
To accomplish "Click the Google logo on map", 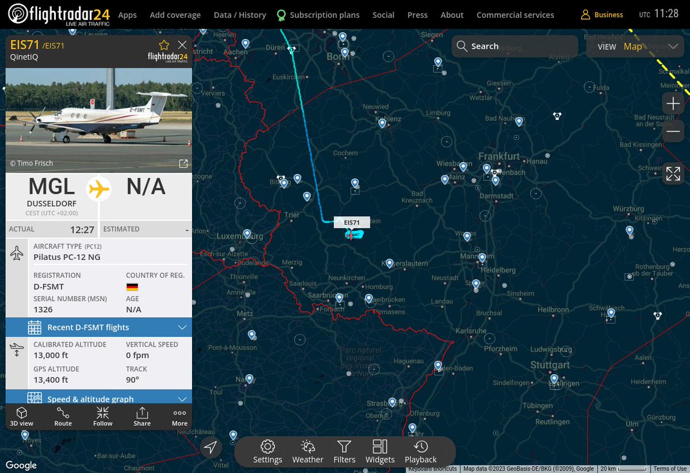I will 21,466.
